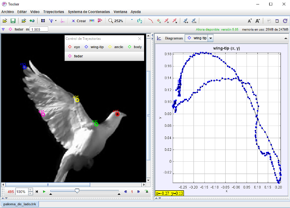The width and height of the screenshot is (290, 208).
Task: Open the Sistema de Coordenadas menu
Action: click(88, 11)
